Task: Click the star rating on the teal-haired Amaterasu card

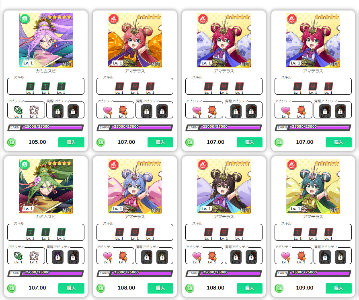Action: click(327, 163)
